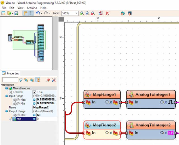
Task: Open the View menu
Action: coord(20,8)
